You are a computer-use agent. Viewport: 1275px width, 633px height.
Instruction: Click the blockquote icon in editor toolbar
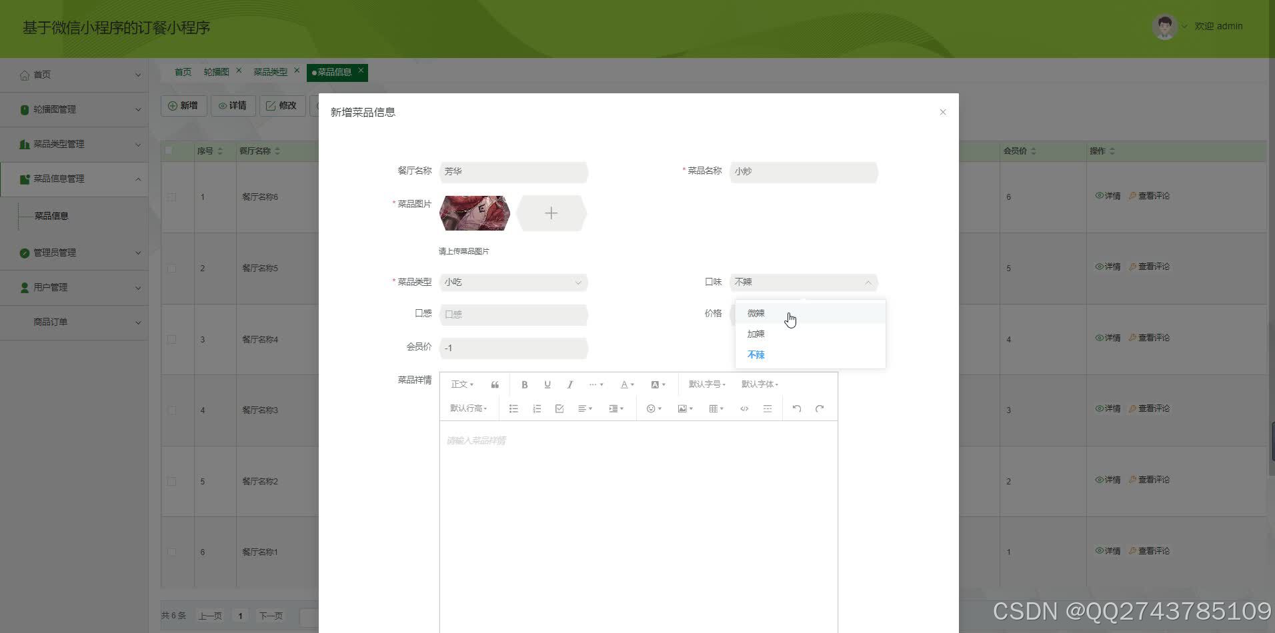(x=495, y=384)
